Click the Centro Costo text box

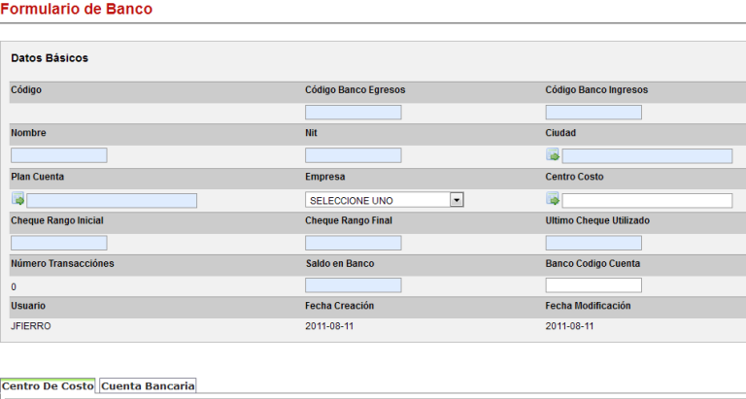point(647,200)
